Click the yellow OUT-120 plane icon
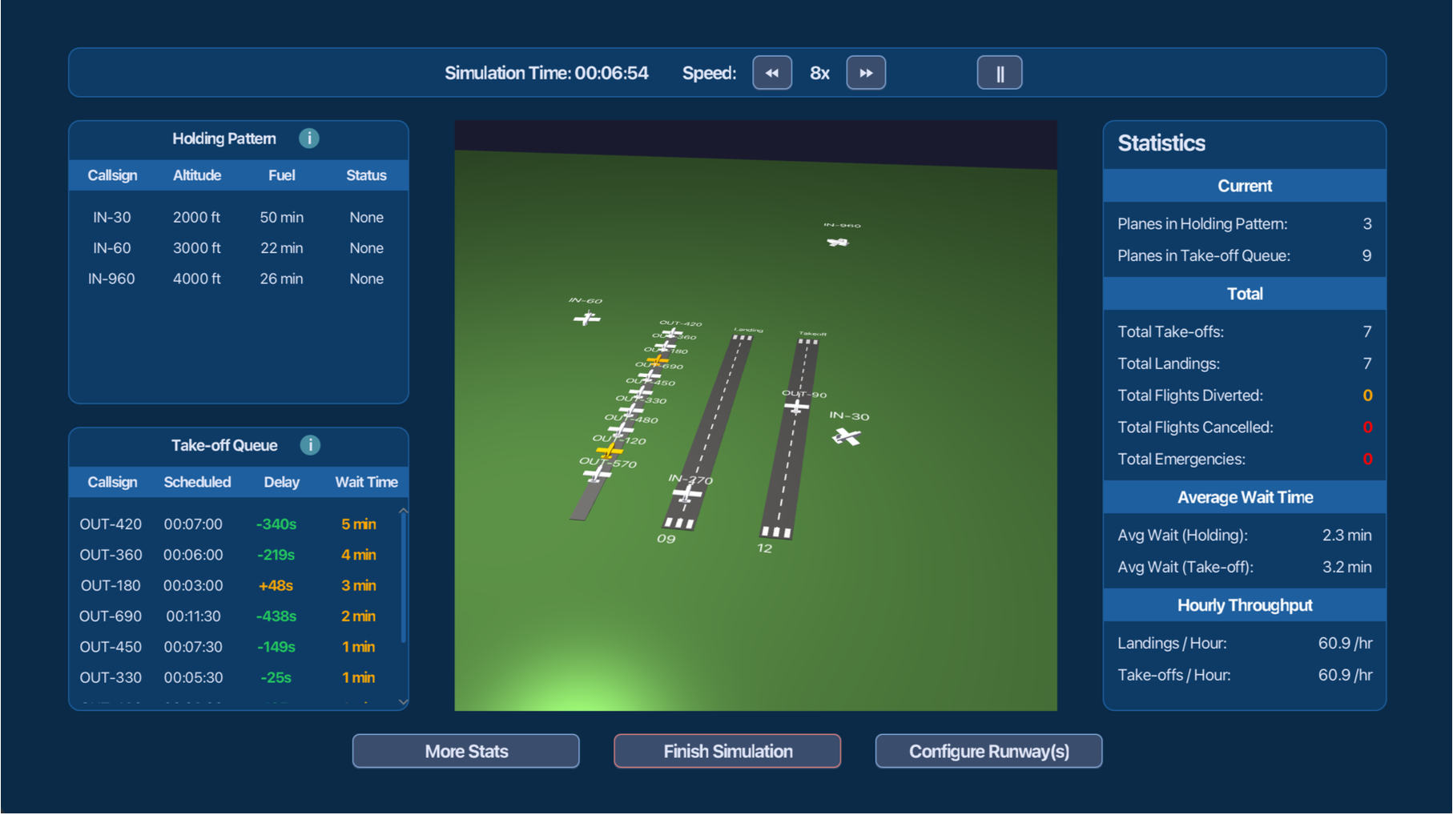This screenshot has width=1453, height=815. tap(610, 451)
